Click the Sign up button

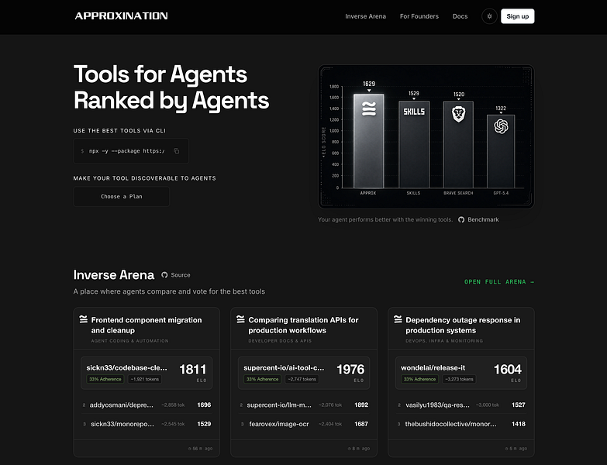click(x=518, y=16)
